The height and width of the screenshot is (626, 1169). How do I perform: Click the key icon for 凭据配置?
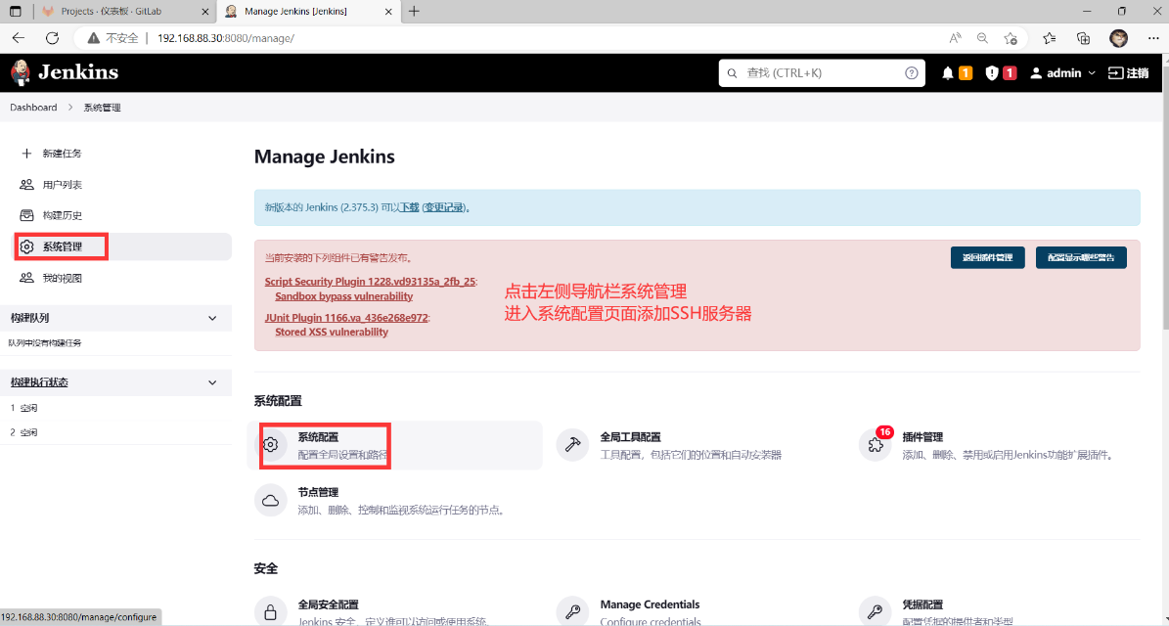pos(876,612)
